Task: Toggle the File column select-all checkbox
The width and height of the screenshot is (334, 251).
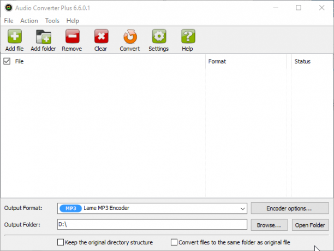Action: pos(7,61)
